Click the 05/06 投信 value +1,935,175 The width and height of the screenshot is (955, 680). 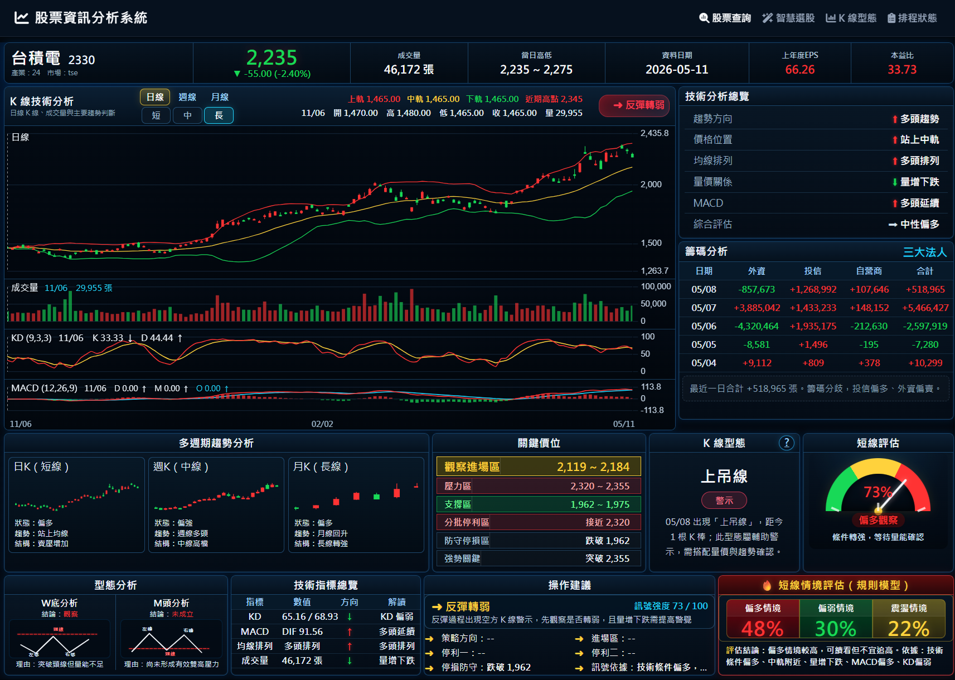point(813,326)
